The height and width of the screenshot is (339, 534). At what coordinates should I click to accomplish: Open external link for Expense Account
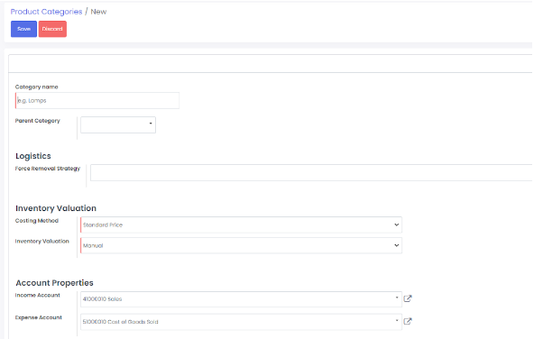coord(408,321)
